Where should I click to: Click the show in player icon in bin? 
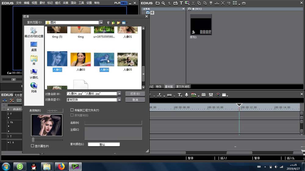click(211, 3)
